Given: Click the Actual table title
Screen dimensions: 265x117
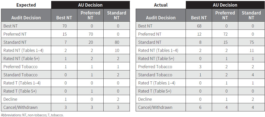Looking at the screenshot, I should [160, 5].
